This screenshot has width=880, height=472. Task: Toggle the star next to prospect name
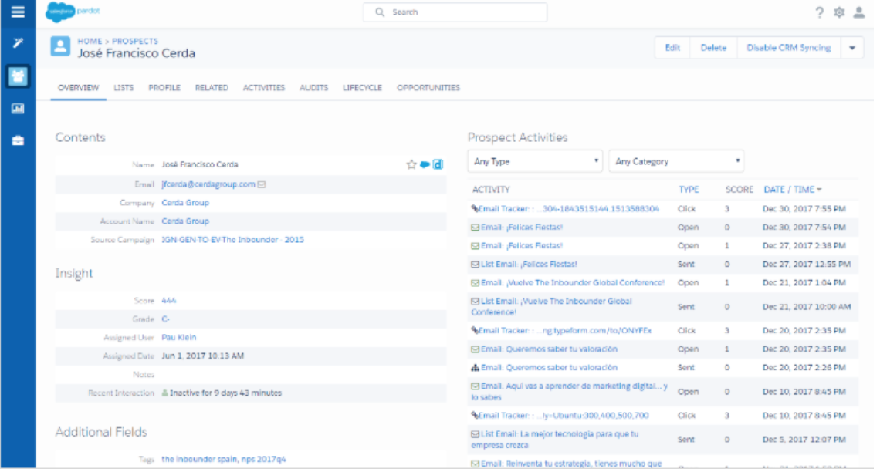click(x=411, y=164)
